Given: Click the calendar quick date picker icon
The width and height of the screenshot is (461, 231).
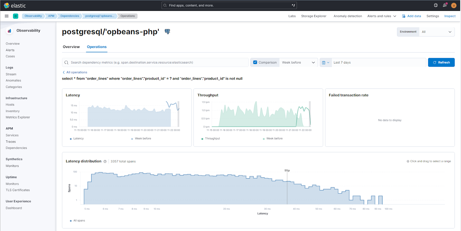Looking at the screenshot, I should (326, 63).
